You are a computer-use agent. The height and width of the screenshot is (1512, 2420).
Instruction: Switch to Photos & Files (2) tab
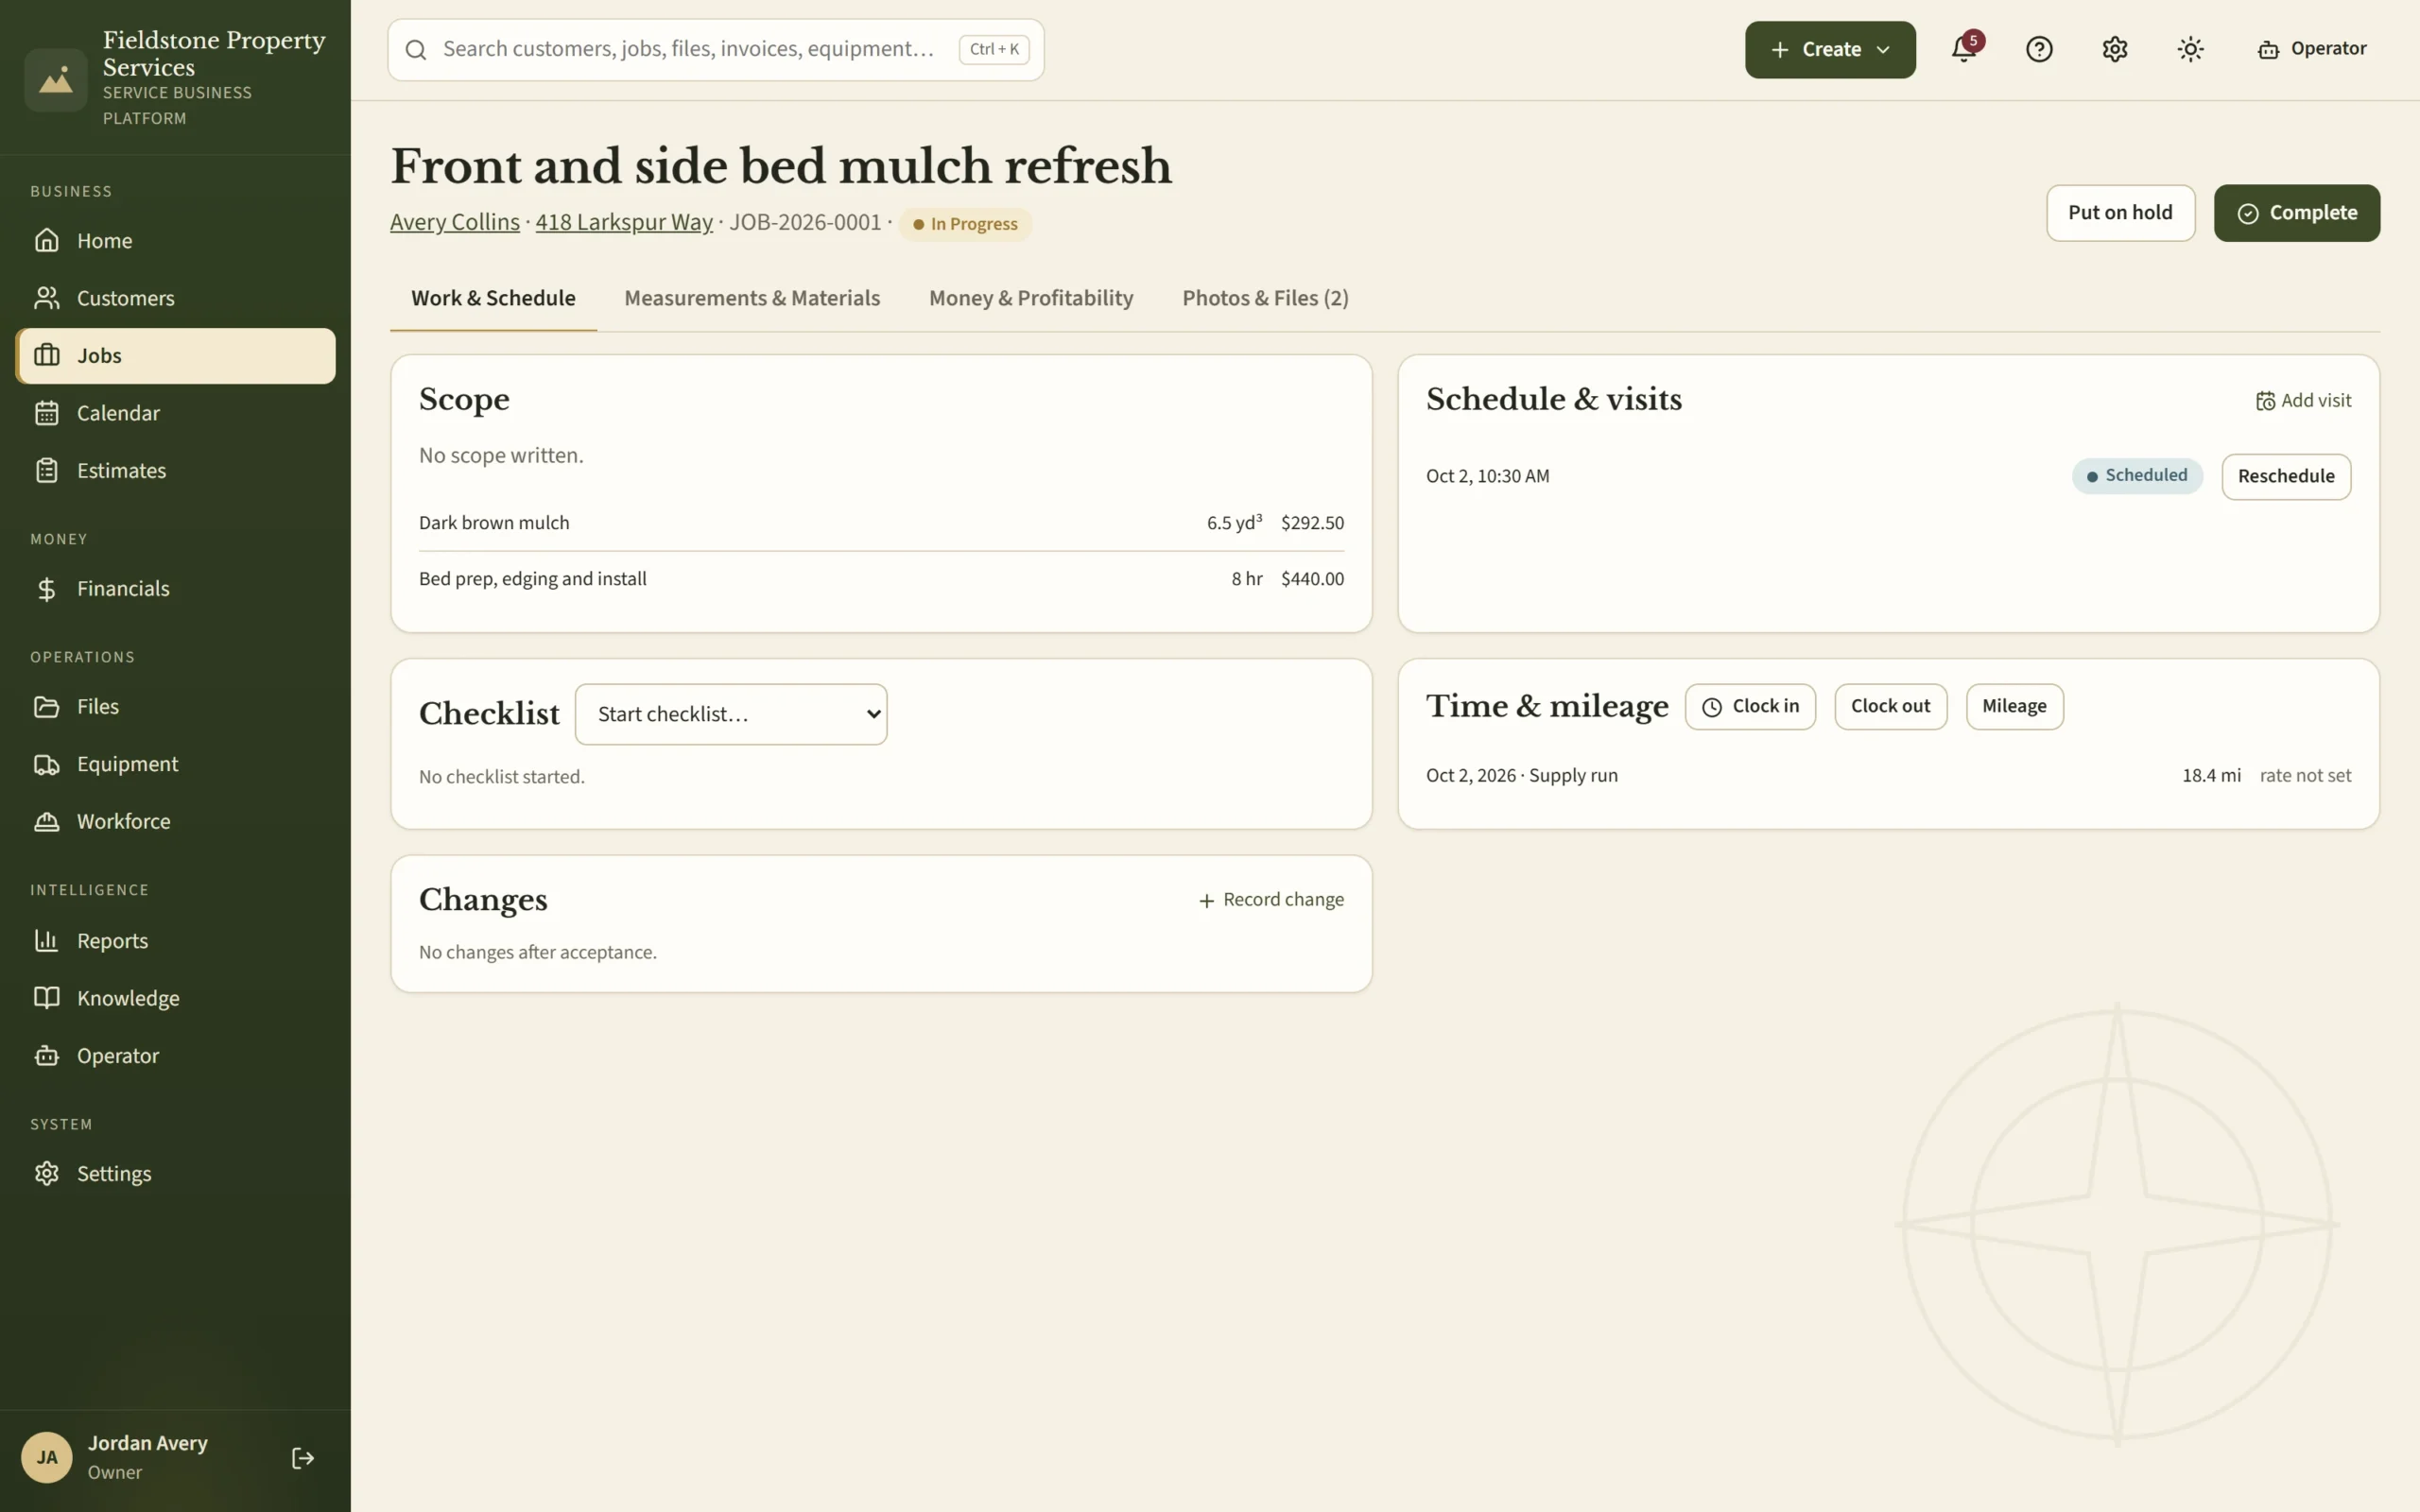(x=1265, y=298)
